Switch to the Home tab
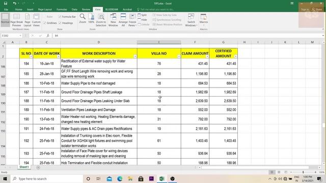 (x=18, y=9)
